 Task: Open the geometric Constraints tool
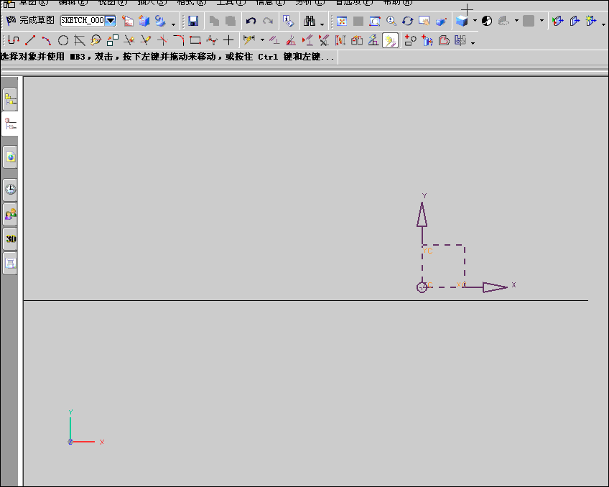coord(274,40)
